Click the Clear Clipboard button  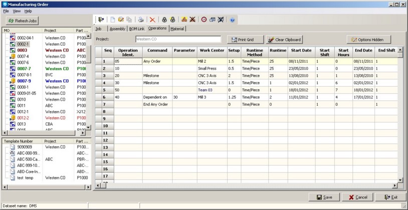tap(284, 40)
